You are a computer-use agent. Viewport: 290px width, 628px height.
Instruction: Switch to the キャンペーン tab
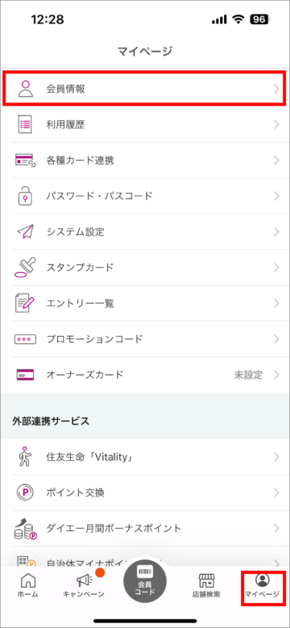(x=84, y=586)
